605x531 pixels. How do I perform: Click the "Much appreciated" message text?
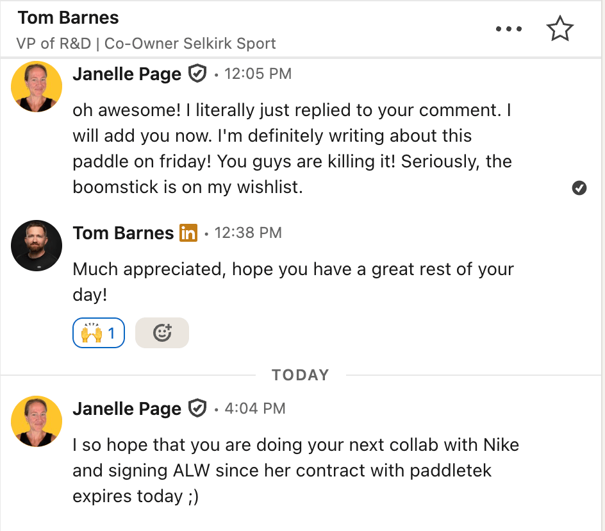293,269
